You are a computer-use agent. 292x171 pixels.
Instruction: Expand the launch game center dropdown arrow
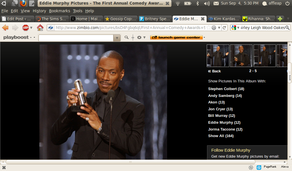204,37
